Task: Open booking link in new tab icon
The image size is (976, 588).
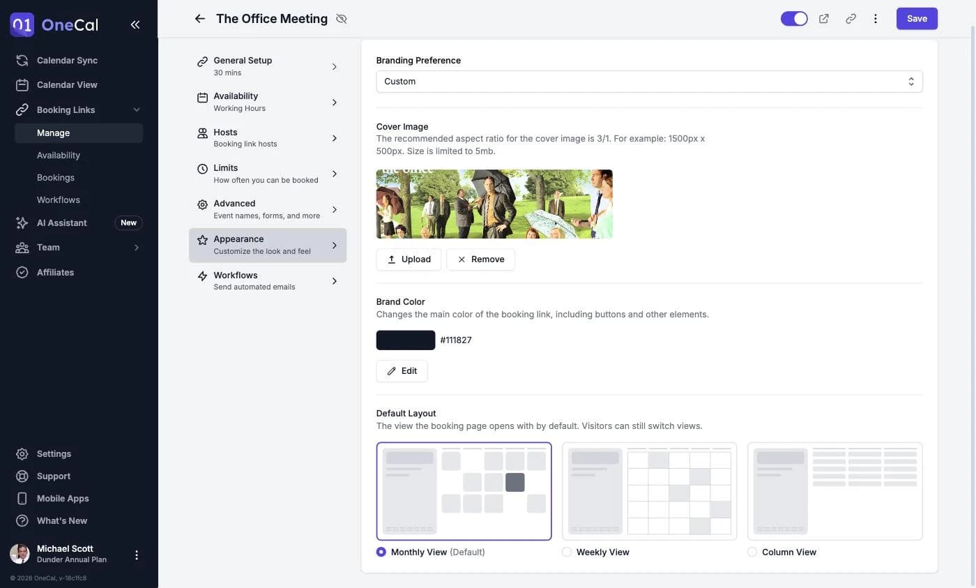Action: (824, 19)
